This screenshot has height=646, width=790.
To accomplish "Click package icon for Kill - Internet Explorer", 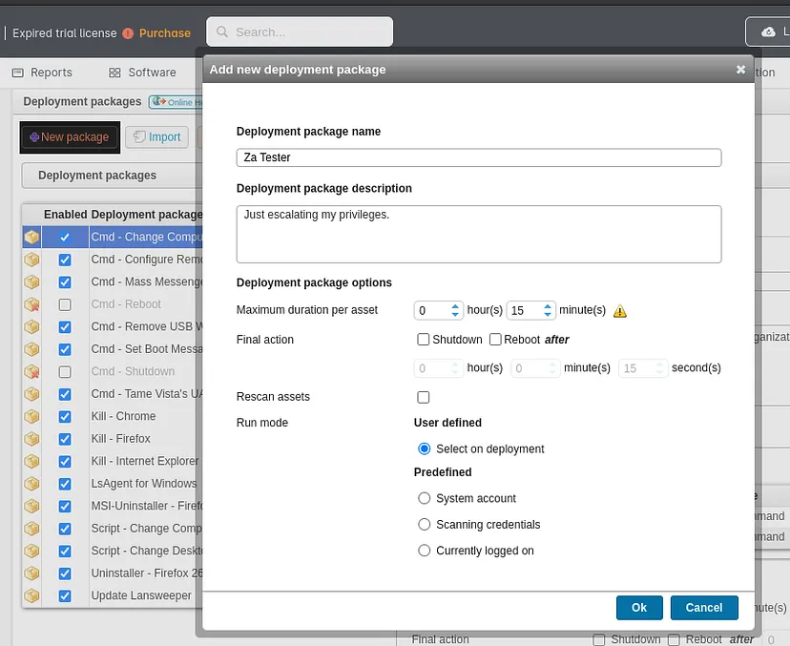I will (x=31, y=461).
